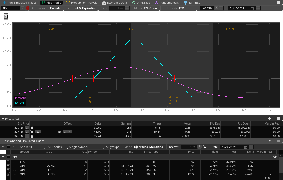This screenshot has width=283, height=180.
Task: Click the chart image icon above the graph
Action: (6, 16)
